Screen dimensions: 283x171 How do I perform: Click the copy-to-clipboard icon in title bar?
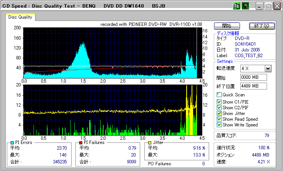(236, 6)
